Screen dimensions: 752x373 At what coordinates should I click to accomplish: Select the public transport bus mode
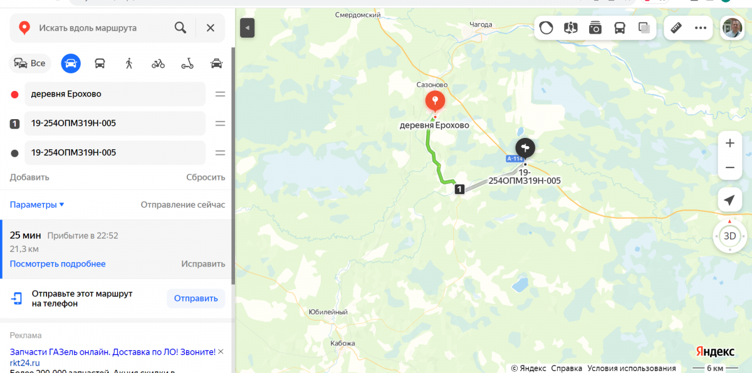tap(100, 63)
